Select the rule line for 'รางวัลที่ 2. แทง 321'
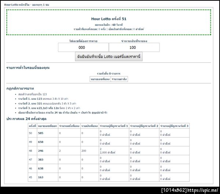The height and width of the screenshot is (194, 220). coord(47,103)
